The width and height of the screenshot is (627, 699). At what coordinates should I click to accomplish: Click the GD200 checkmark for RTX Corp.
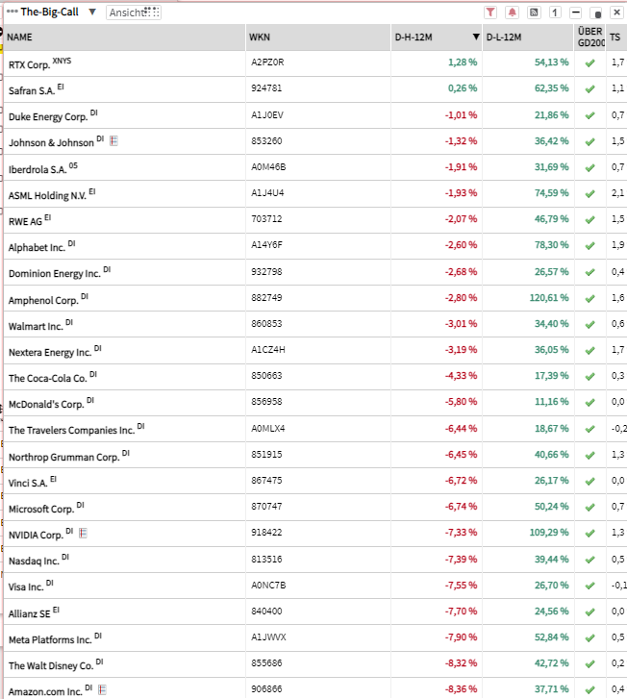(x=589, y=62)
